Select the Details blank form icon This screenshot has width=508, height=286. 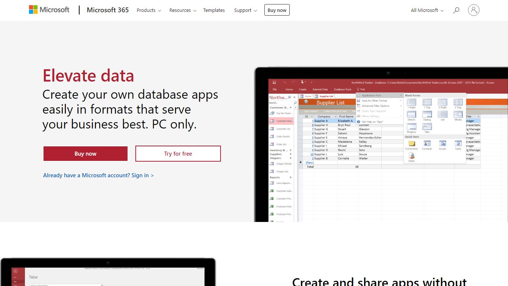click(x=411, y=116)
